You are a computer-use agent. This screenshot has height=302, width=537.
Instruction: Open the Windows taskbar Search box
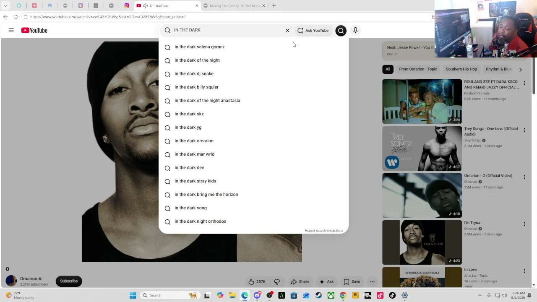pyautogui.click(x=169, y=295)
